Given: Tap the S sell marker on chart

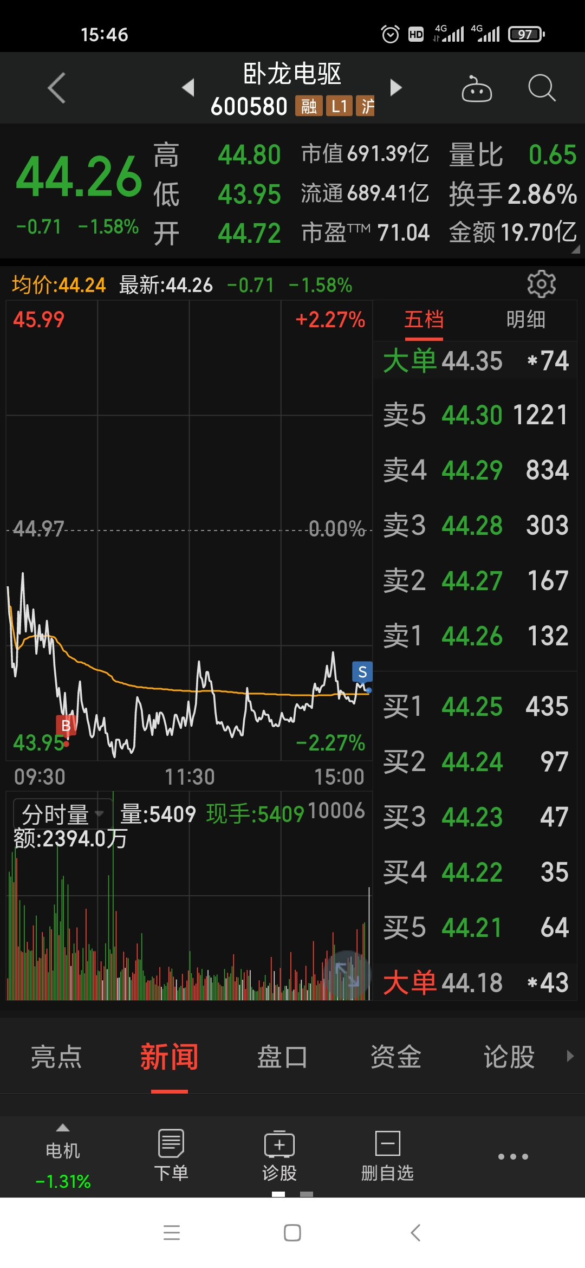Looking at the screenshot, I should point(362,672).
